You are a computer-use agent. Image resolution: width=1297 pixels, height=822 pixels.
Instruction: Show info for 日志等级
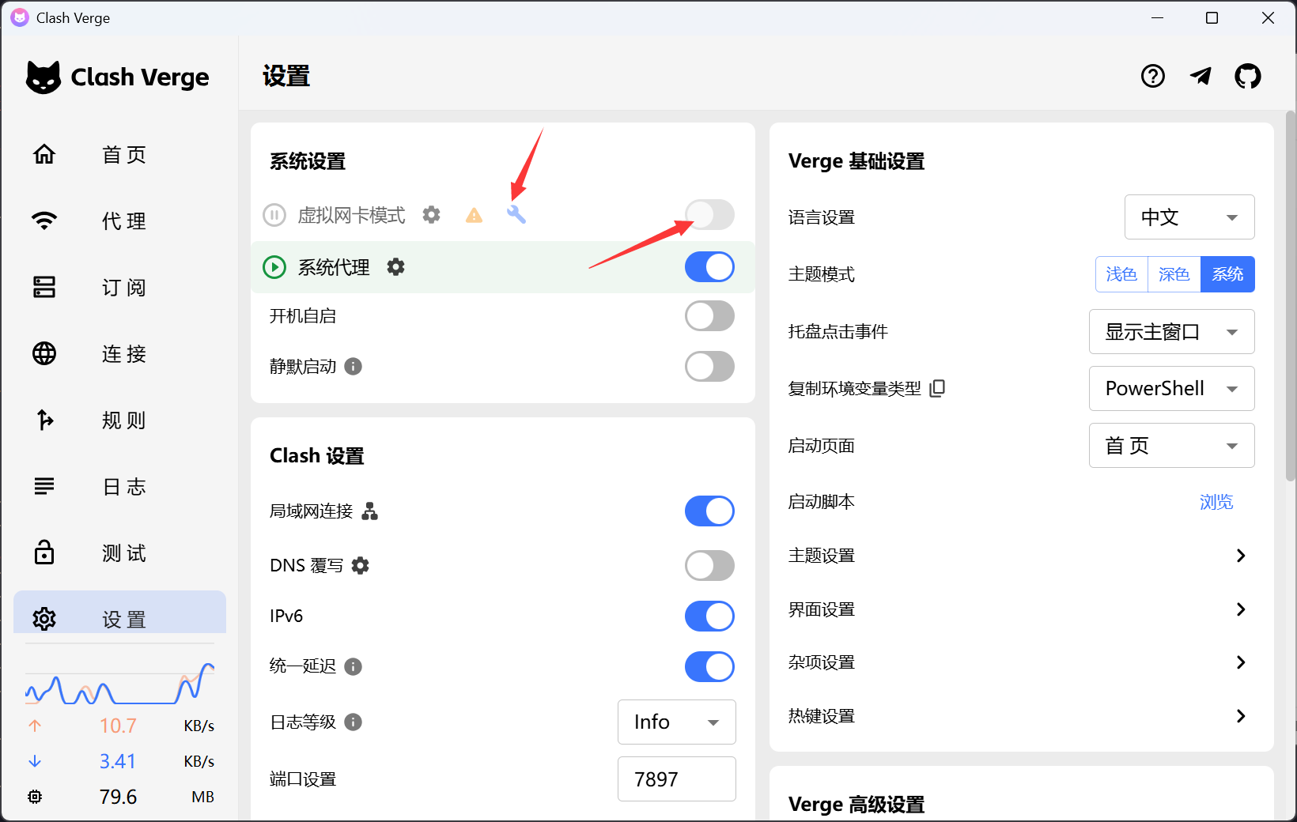(x=354, y=722)
